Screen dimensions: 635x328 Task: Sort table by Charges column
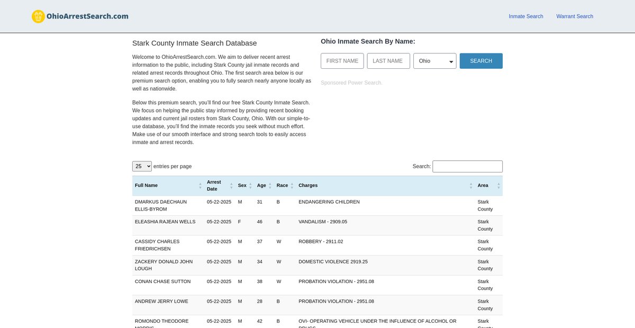(x=385, y=186)
